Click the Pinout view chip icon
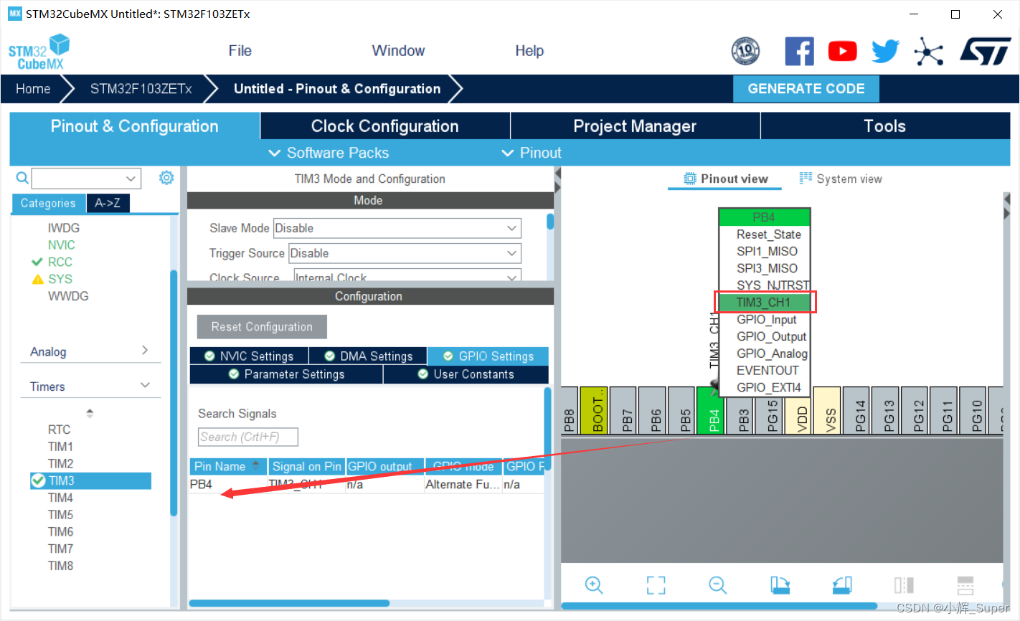1020x621 pixels. (x=690, y=179)
